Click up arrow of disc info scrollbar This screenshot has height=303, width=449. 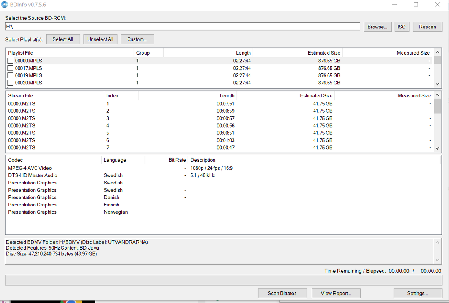tap(437, 243)
